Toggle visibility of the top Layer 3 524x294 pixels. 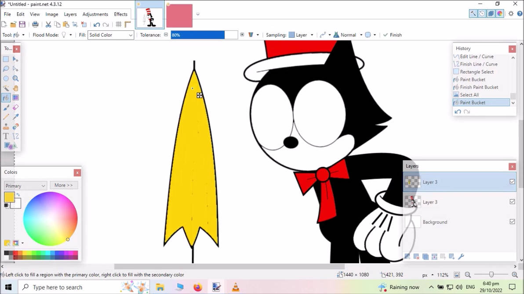(512, 182)
